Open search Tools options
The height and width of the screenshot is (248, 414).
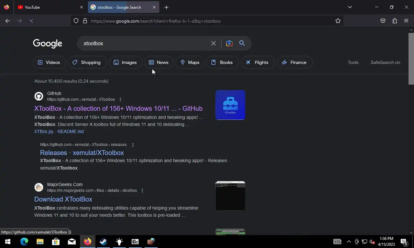(x=353, y=62)
